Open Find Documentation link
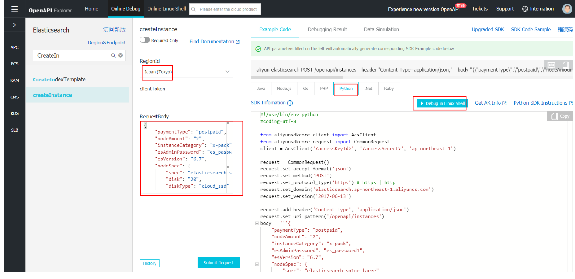 pos(212,42)
